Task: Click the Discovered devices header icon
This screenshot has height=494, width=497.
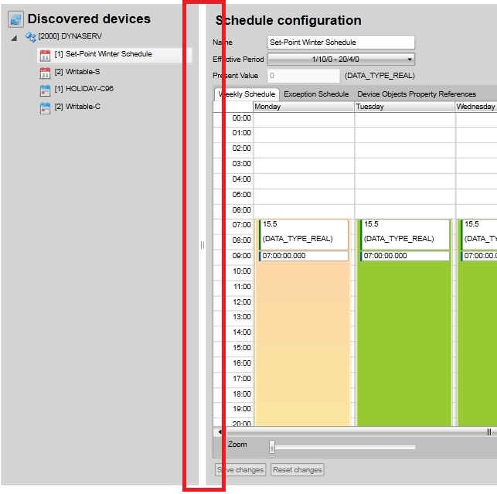Action: point(15,19)
